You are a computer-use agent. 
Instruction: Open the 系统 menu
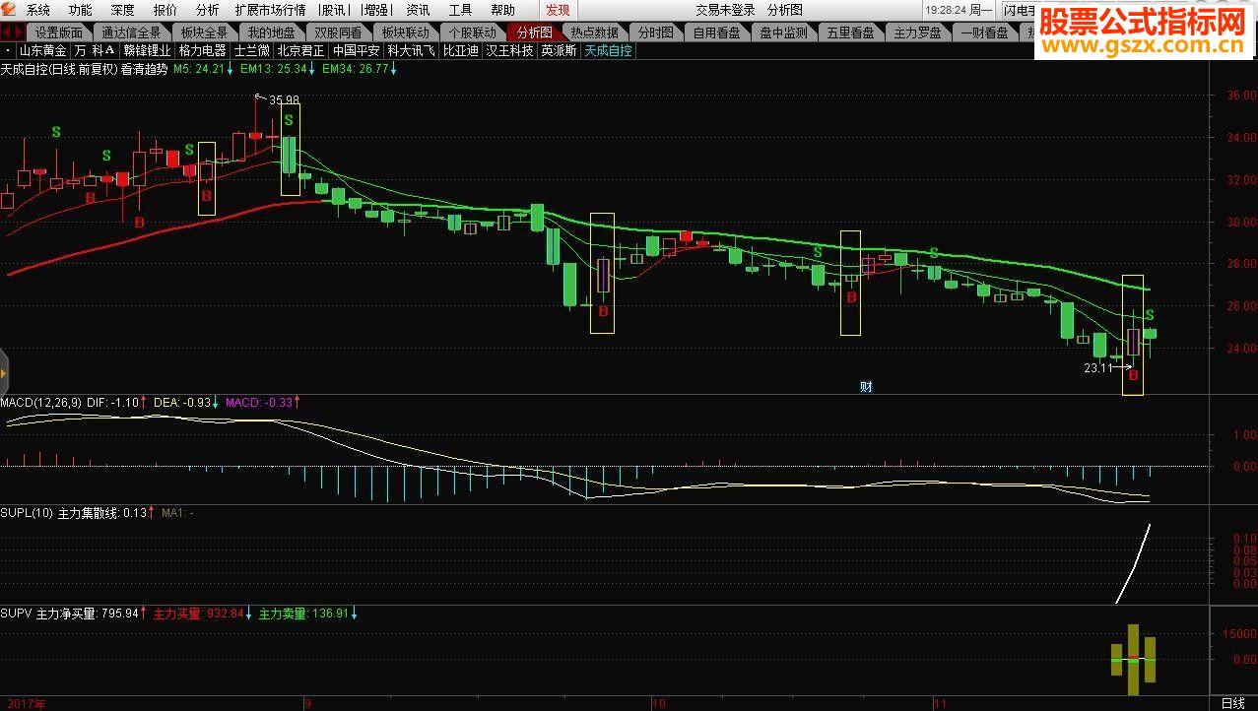(x=38, y=10)
